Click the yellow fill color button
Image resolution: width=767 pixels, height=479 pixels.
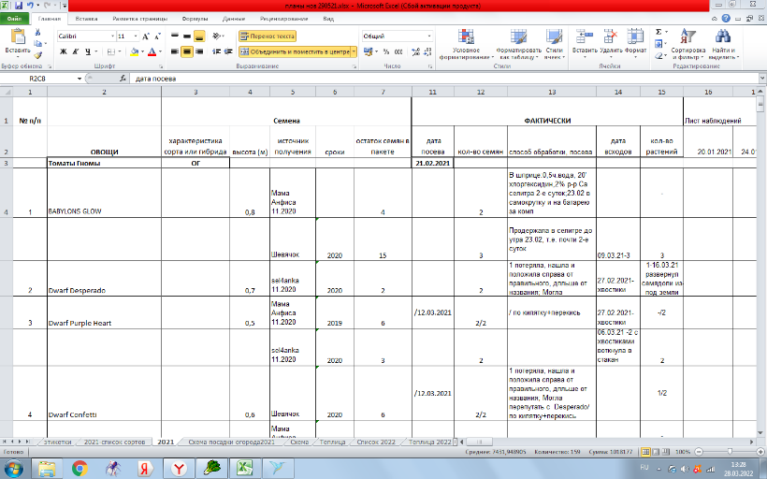tap(134, 51)
